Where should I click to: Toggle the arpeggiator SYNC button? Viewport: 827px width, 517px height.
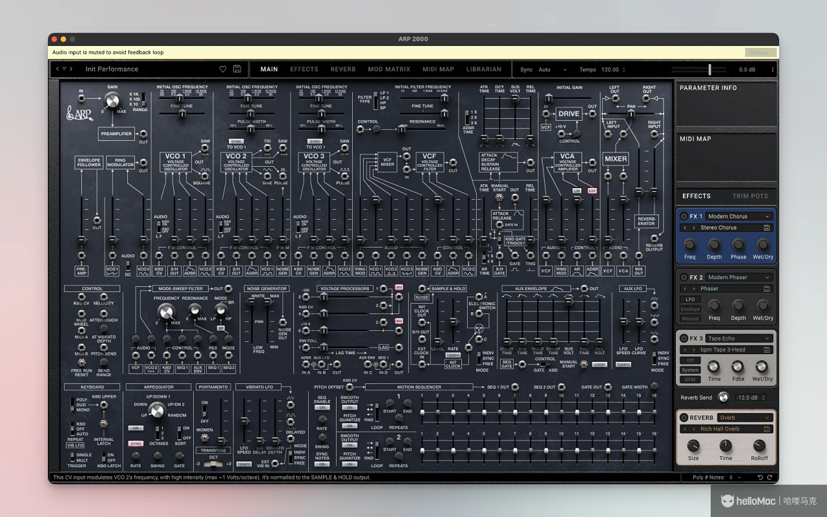(x=136, y=443)
